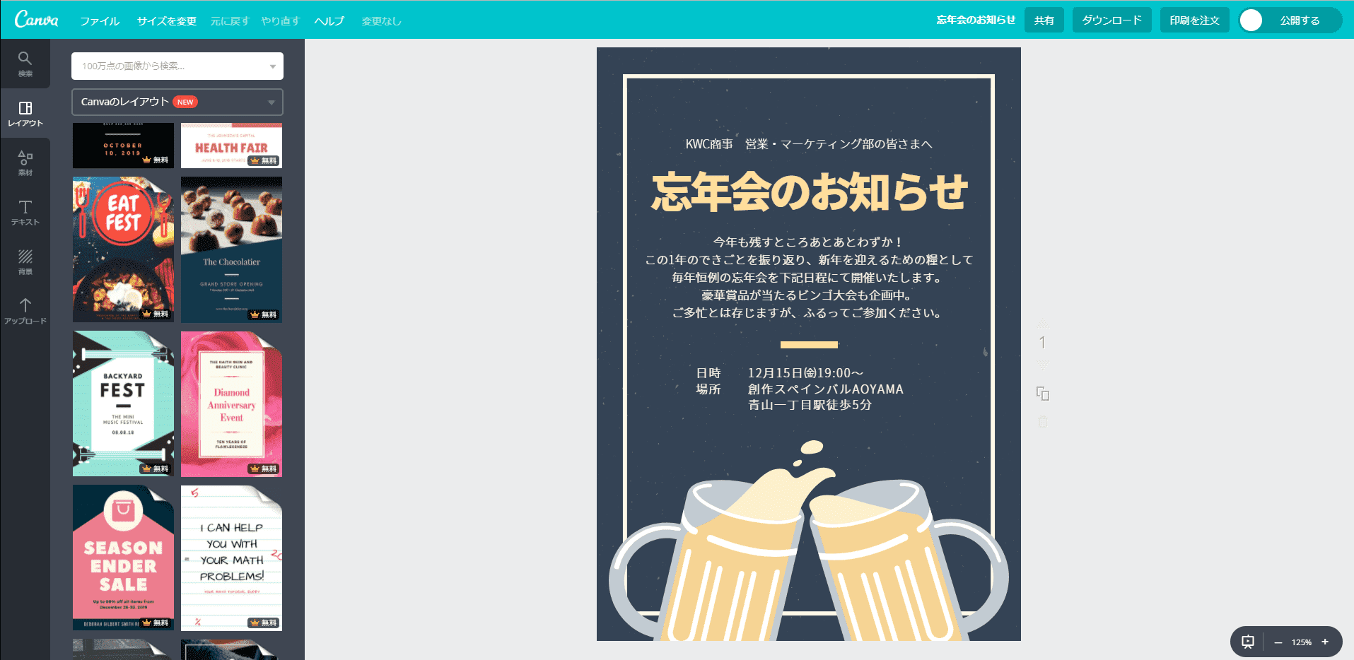Screen dimensions: 1354x660
Task: Open the Elements (素材) sidebar panel
Action: tap(25, 163)
